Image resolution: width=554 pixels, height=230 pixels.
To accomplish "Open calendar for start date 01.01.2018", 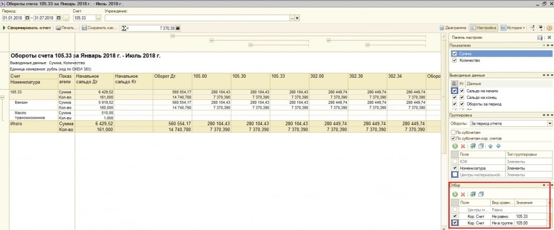I will pyautogui.click(x=27, y=18).
